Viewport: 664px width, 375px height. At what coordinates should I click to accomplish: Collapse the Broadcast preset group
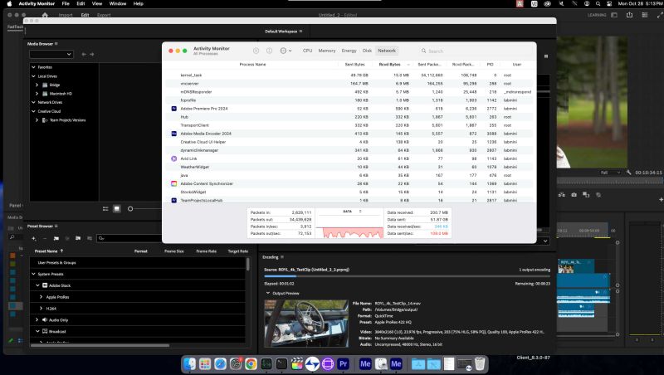[x=37, y=331]
